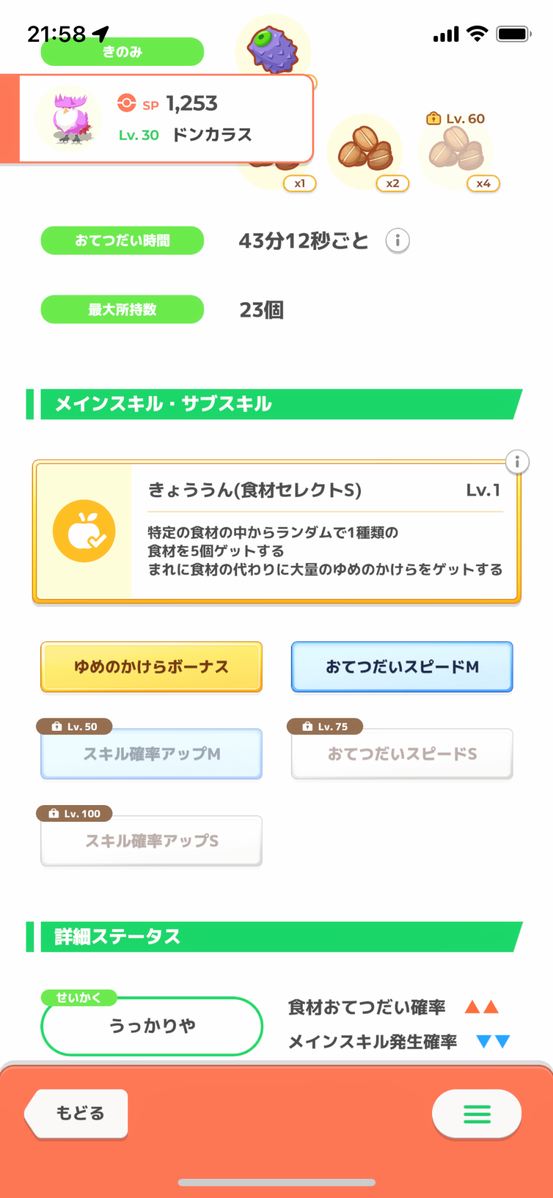Tap the orange apple skill icon
Image resolution: width=553 pixels, height=1198 pixels.
tap(84, 531)
